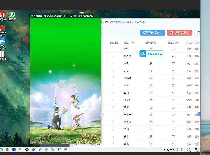210x155 pixels.
Task: Open the red flower 助手 desktop icon
Action: point(3,31)
